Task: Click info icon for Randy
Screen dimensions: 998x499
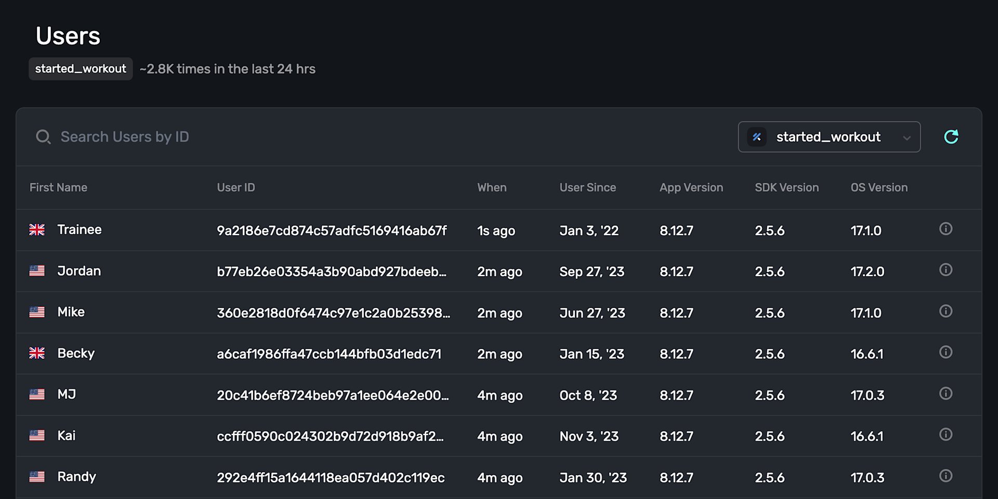Action: point(946,476)
